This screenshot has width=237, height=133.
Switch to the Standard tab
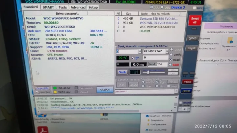pyautogui.click(x=31, y=7)
